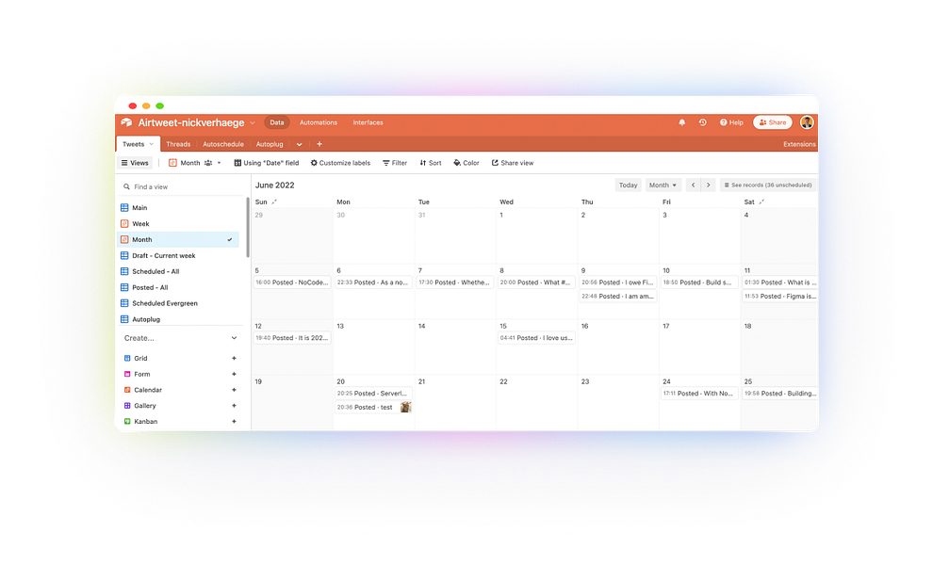Click the thumbnail on Posted - test record

point(406,408)
